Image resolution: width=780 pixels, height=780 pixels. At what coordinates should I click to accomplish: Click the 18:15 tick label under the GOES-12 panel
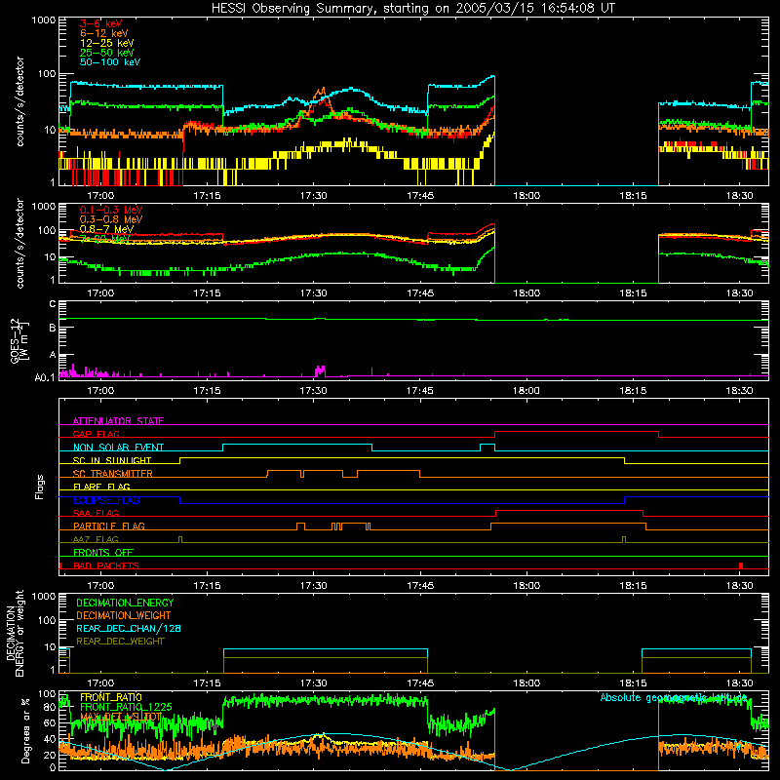click(633, 391)
